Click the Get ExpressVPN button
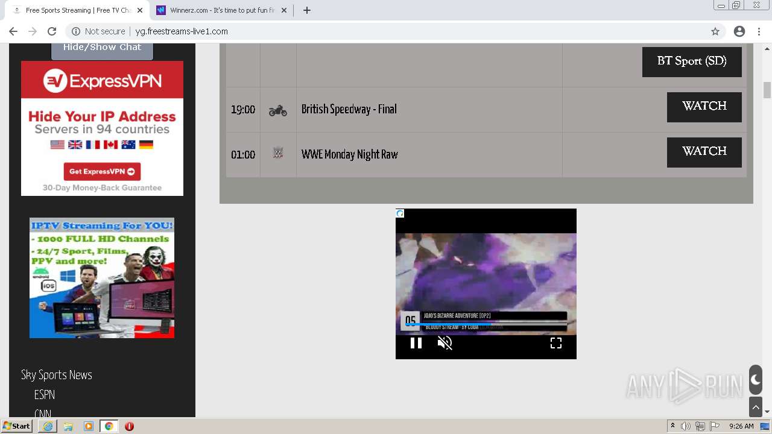The width and height of the screenshot is (772, 434). pyautogui.click(x=102, y=171)
